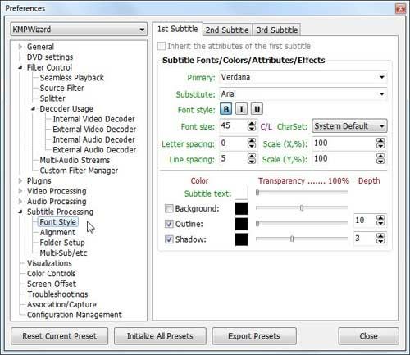Open the Outline black color swatch
Image resolution: width=410 pixels, height=355 pixels.
(x=241, y=224)
